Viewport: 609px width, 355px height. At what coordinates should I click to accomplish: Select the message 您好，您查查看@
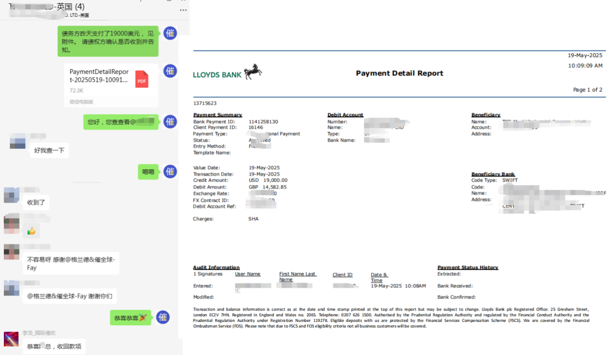click(121, 122)
